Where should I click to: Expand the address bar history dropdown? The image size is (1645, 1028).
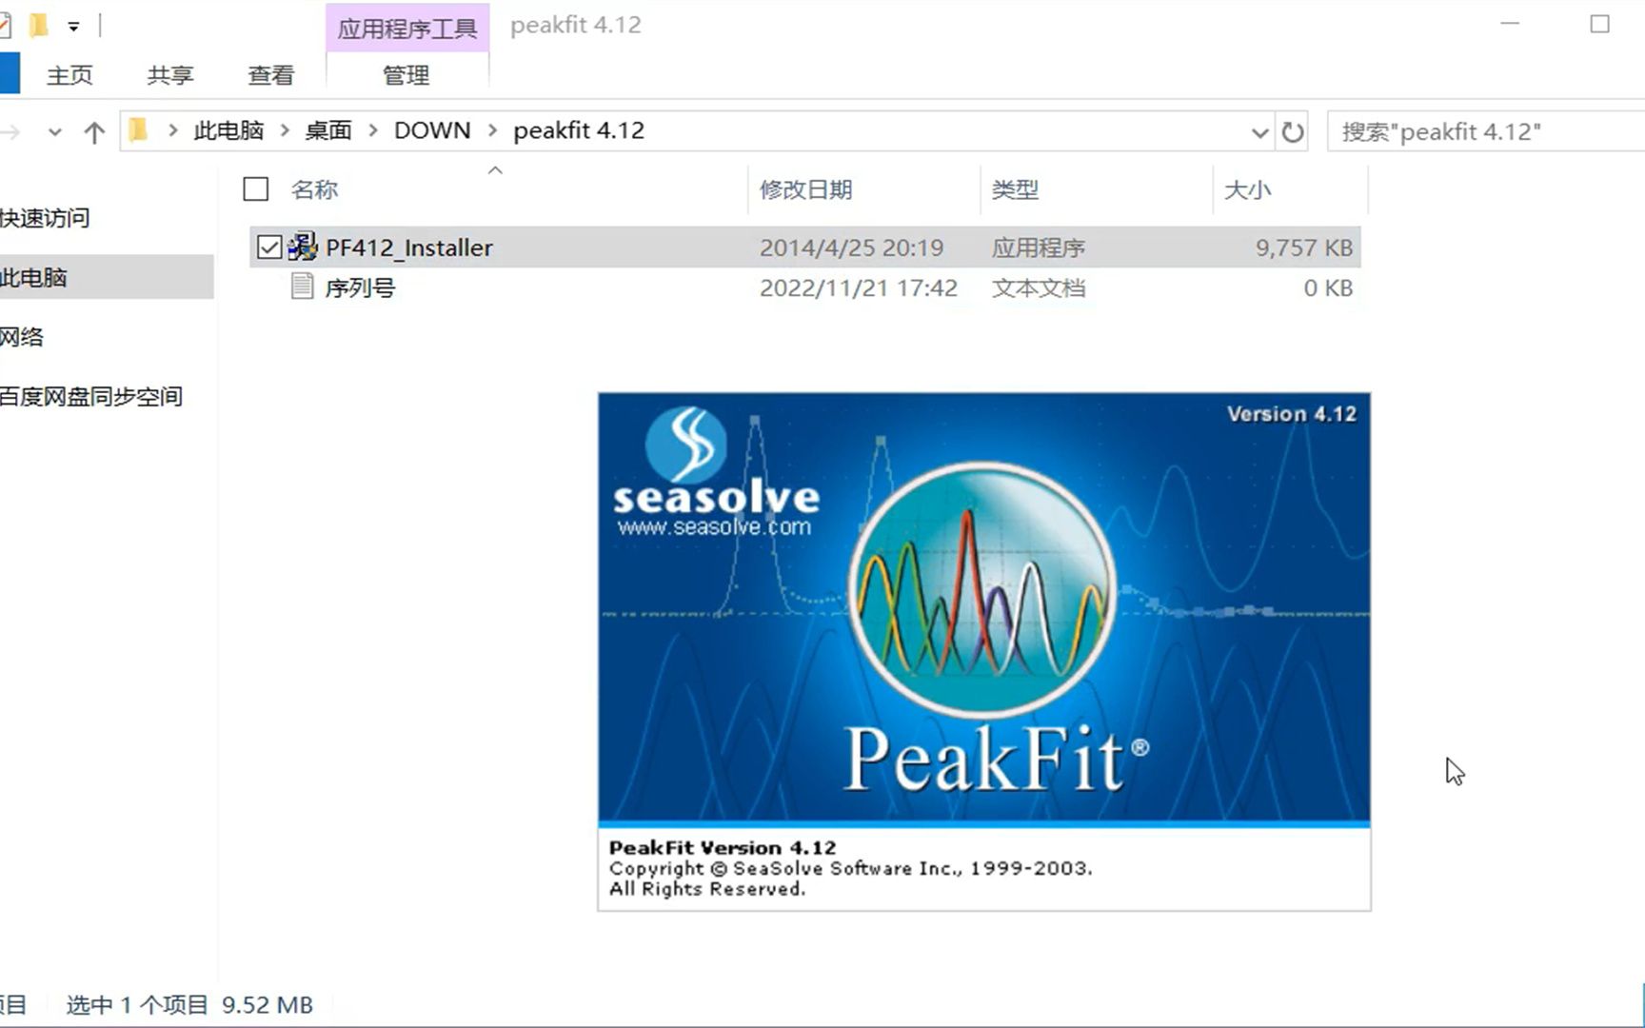pyautogui.click(x=1259, y=132)
